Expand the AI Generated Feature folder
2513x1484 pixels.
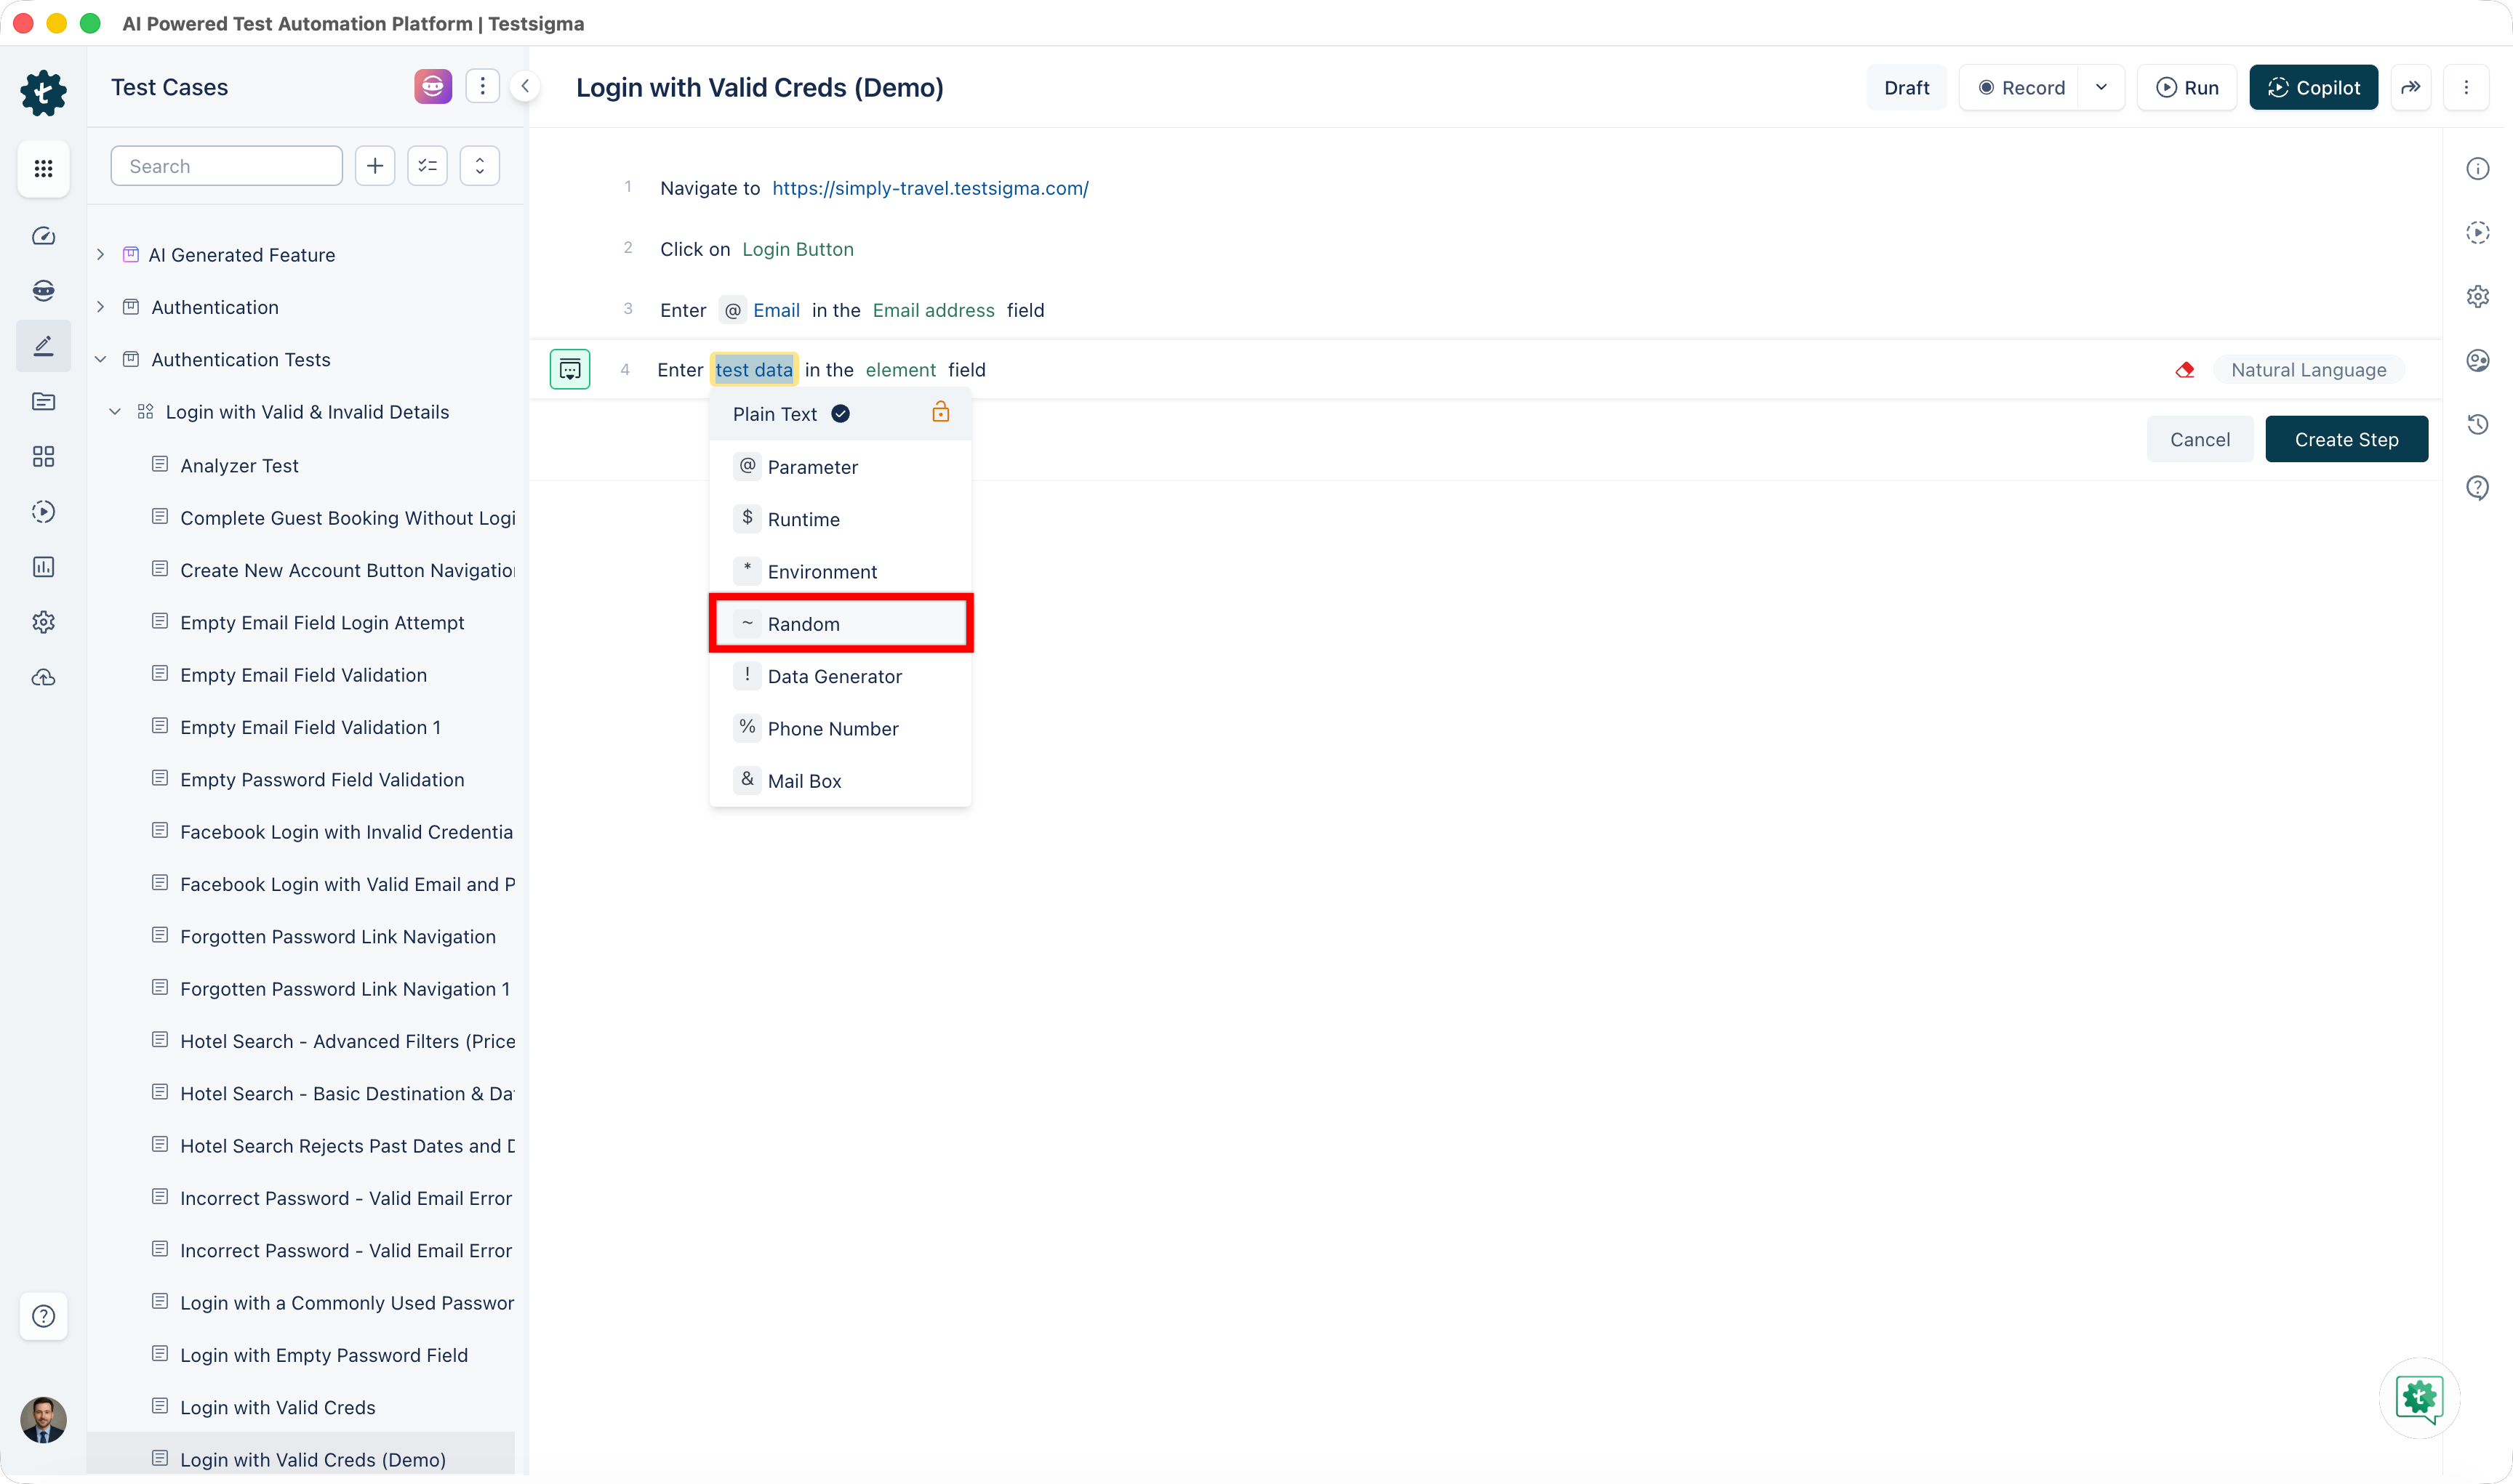click(x=100, y=255)
